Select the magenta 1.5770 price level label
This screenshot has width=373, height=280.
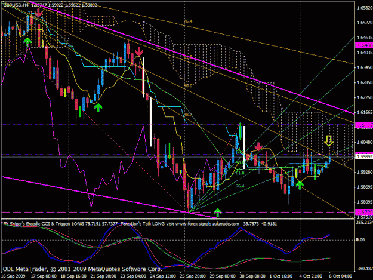click(x=363, y=212)
